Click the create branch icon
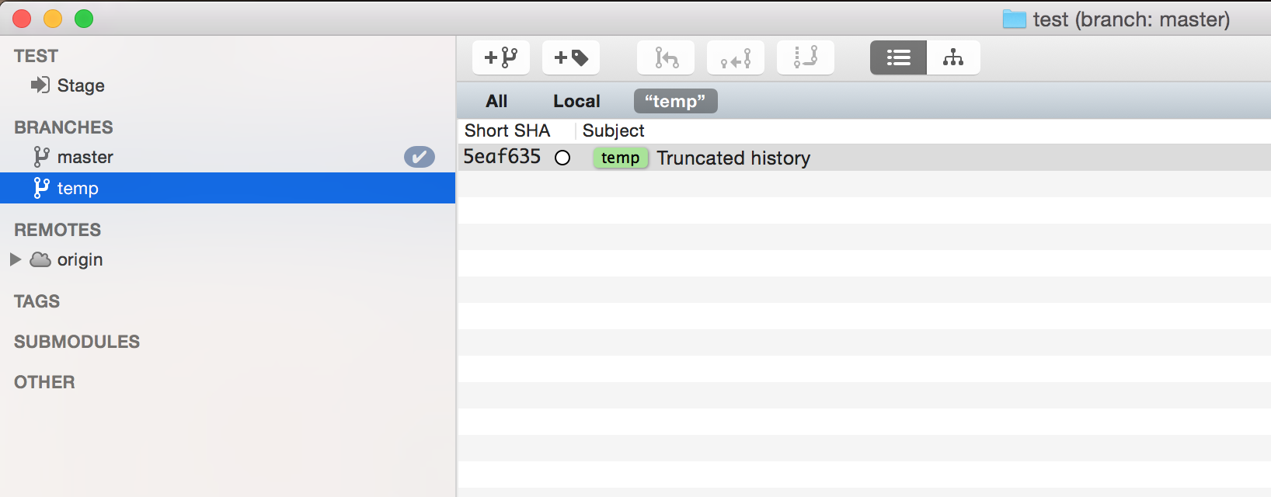 pyautogui.click(x=501, y=57)
